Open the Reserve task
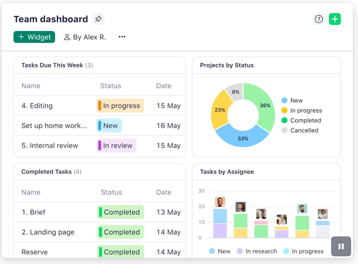Viewport: 358px width, 264px height. [x=34, y=252]
